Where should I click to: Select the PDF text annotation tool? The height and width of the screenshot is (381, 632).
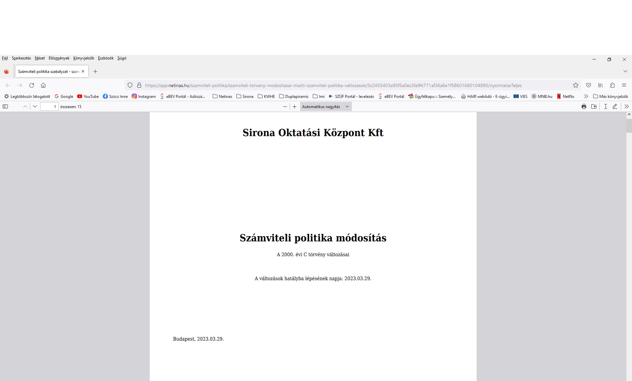(x=605, y=106)
